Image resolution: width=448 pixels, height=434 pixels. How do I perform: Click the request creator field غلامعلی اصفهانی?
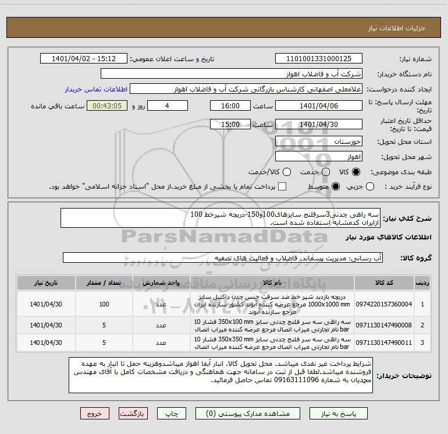[x=246, y=89]
